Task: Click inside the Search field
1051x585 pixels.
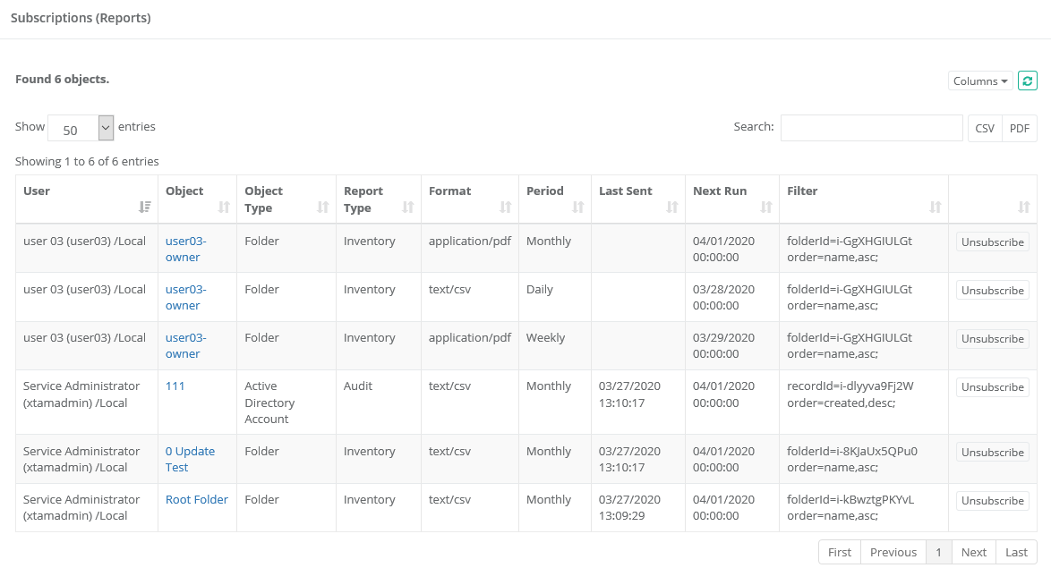Action: tap(871, 128)
